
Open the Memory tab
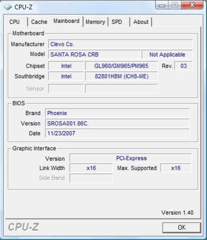pos(95,22)
